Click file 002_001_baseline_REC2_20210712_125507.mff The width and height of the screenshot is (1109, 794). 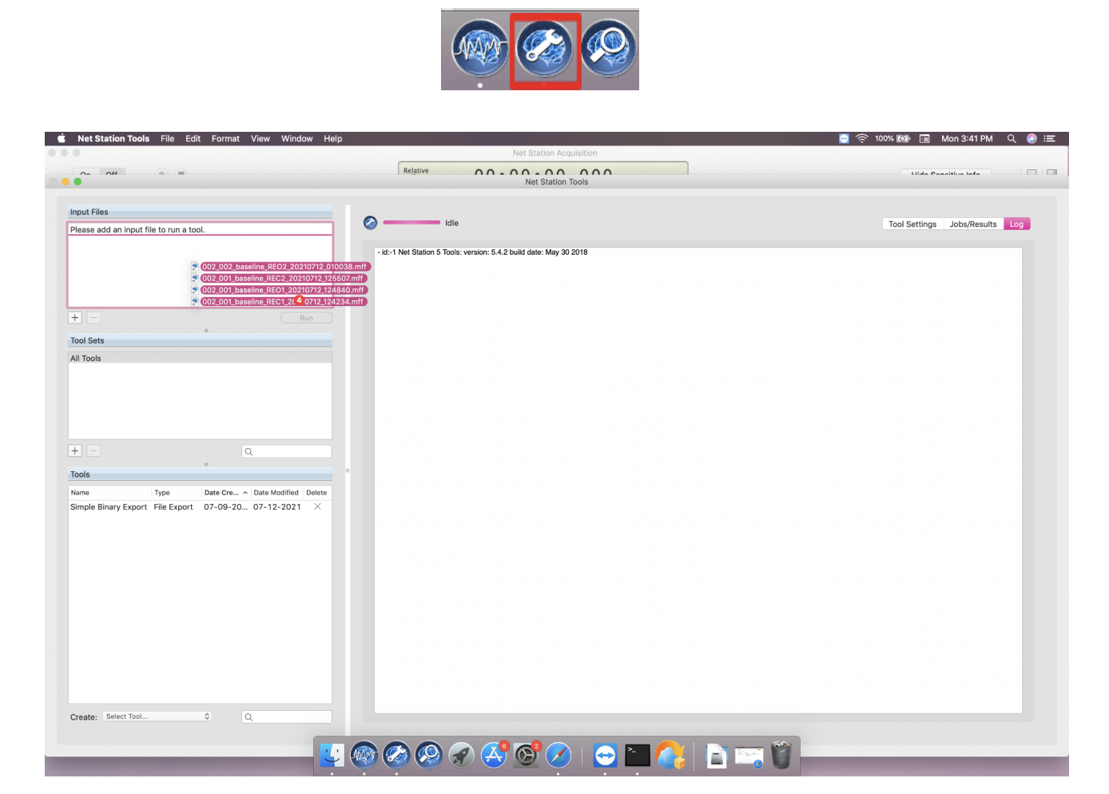coord(283,278)
